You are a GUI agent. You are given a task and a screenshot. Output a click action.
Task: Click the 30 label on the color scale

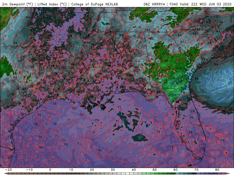[x=113, y=170]
